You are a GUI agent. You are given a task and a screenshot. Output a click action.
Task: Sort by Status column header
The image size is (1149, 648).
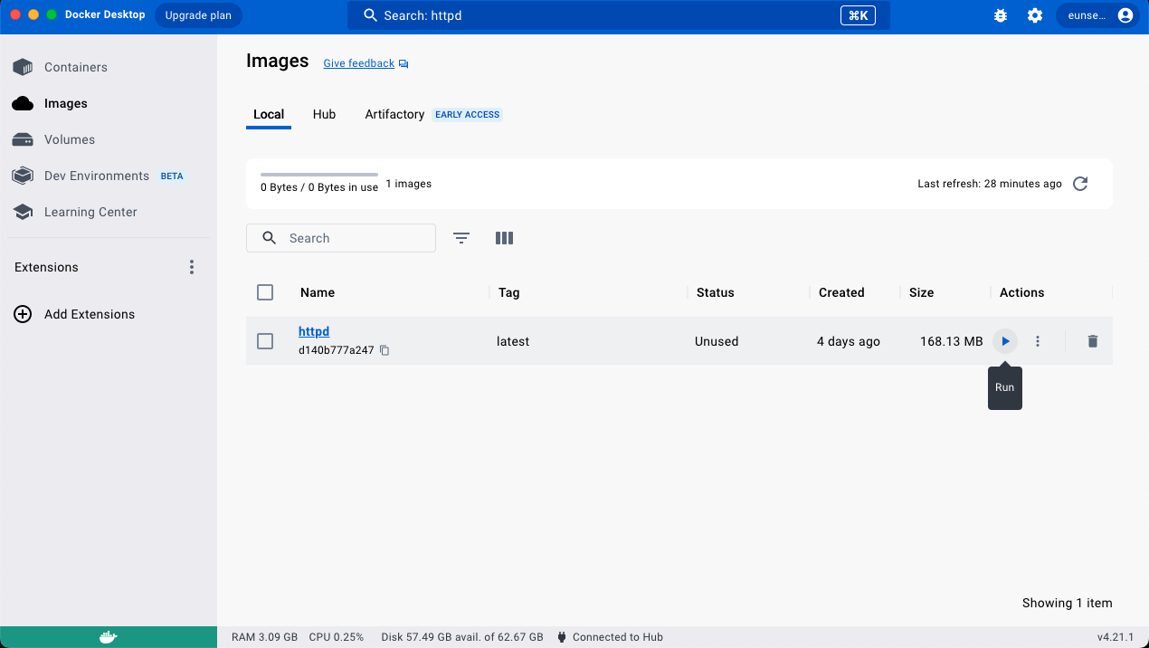(x=716, y=292)
